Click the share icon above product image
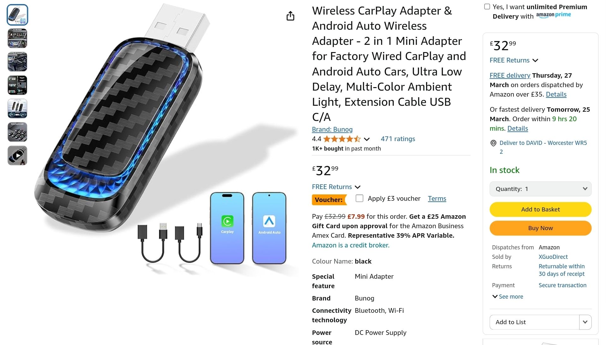This screenshot has height=345, width=606. click(290, 16)
